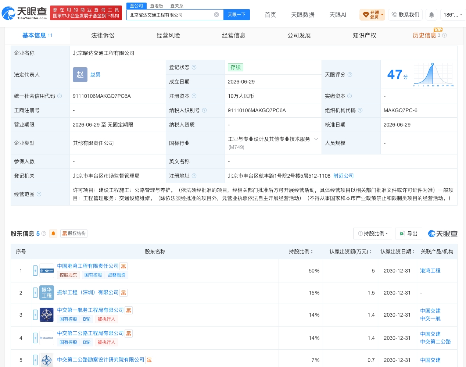The image size is (466, 367).
Task: Click the company search input field
Action: coord(171,15)
